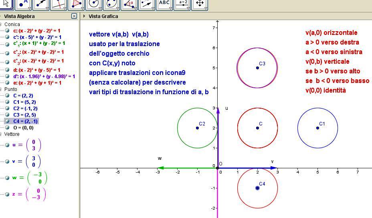This screenshot has height=218, width=372.
Task: Collapse the Vettore group in algebra view
Action: [x=1, y=134]
